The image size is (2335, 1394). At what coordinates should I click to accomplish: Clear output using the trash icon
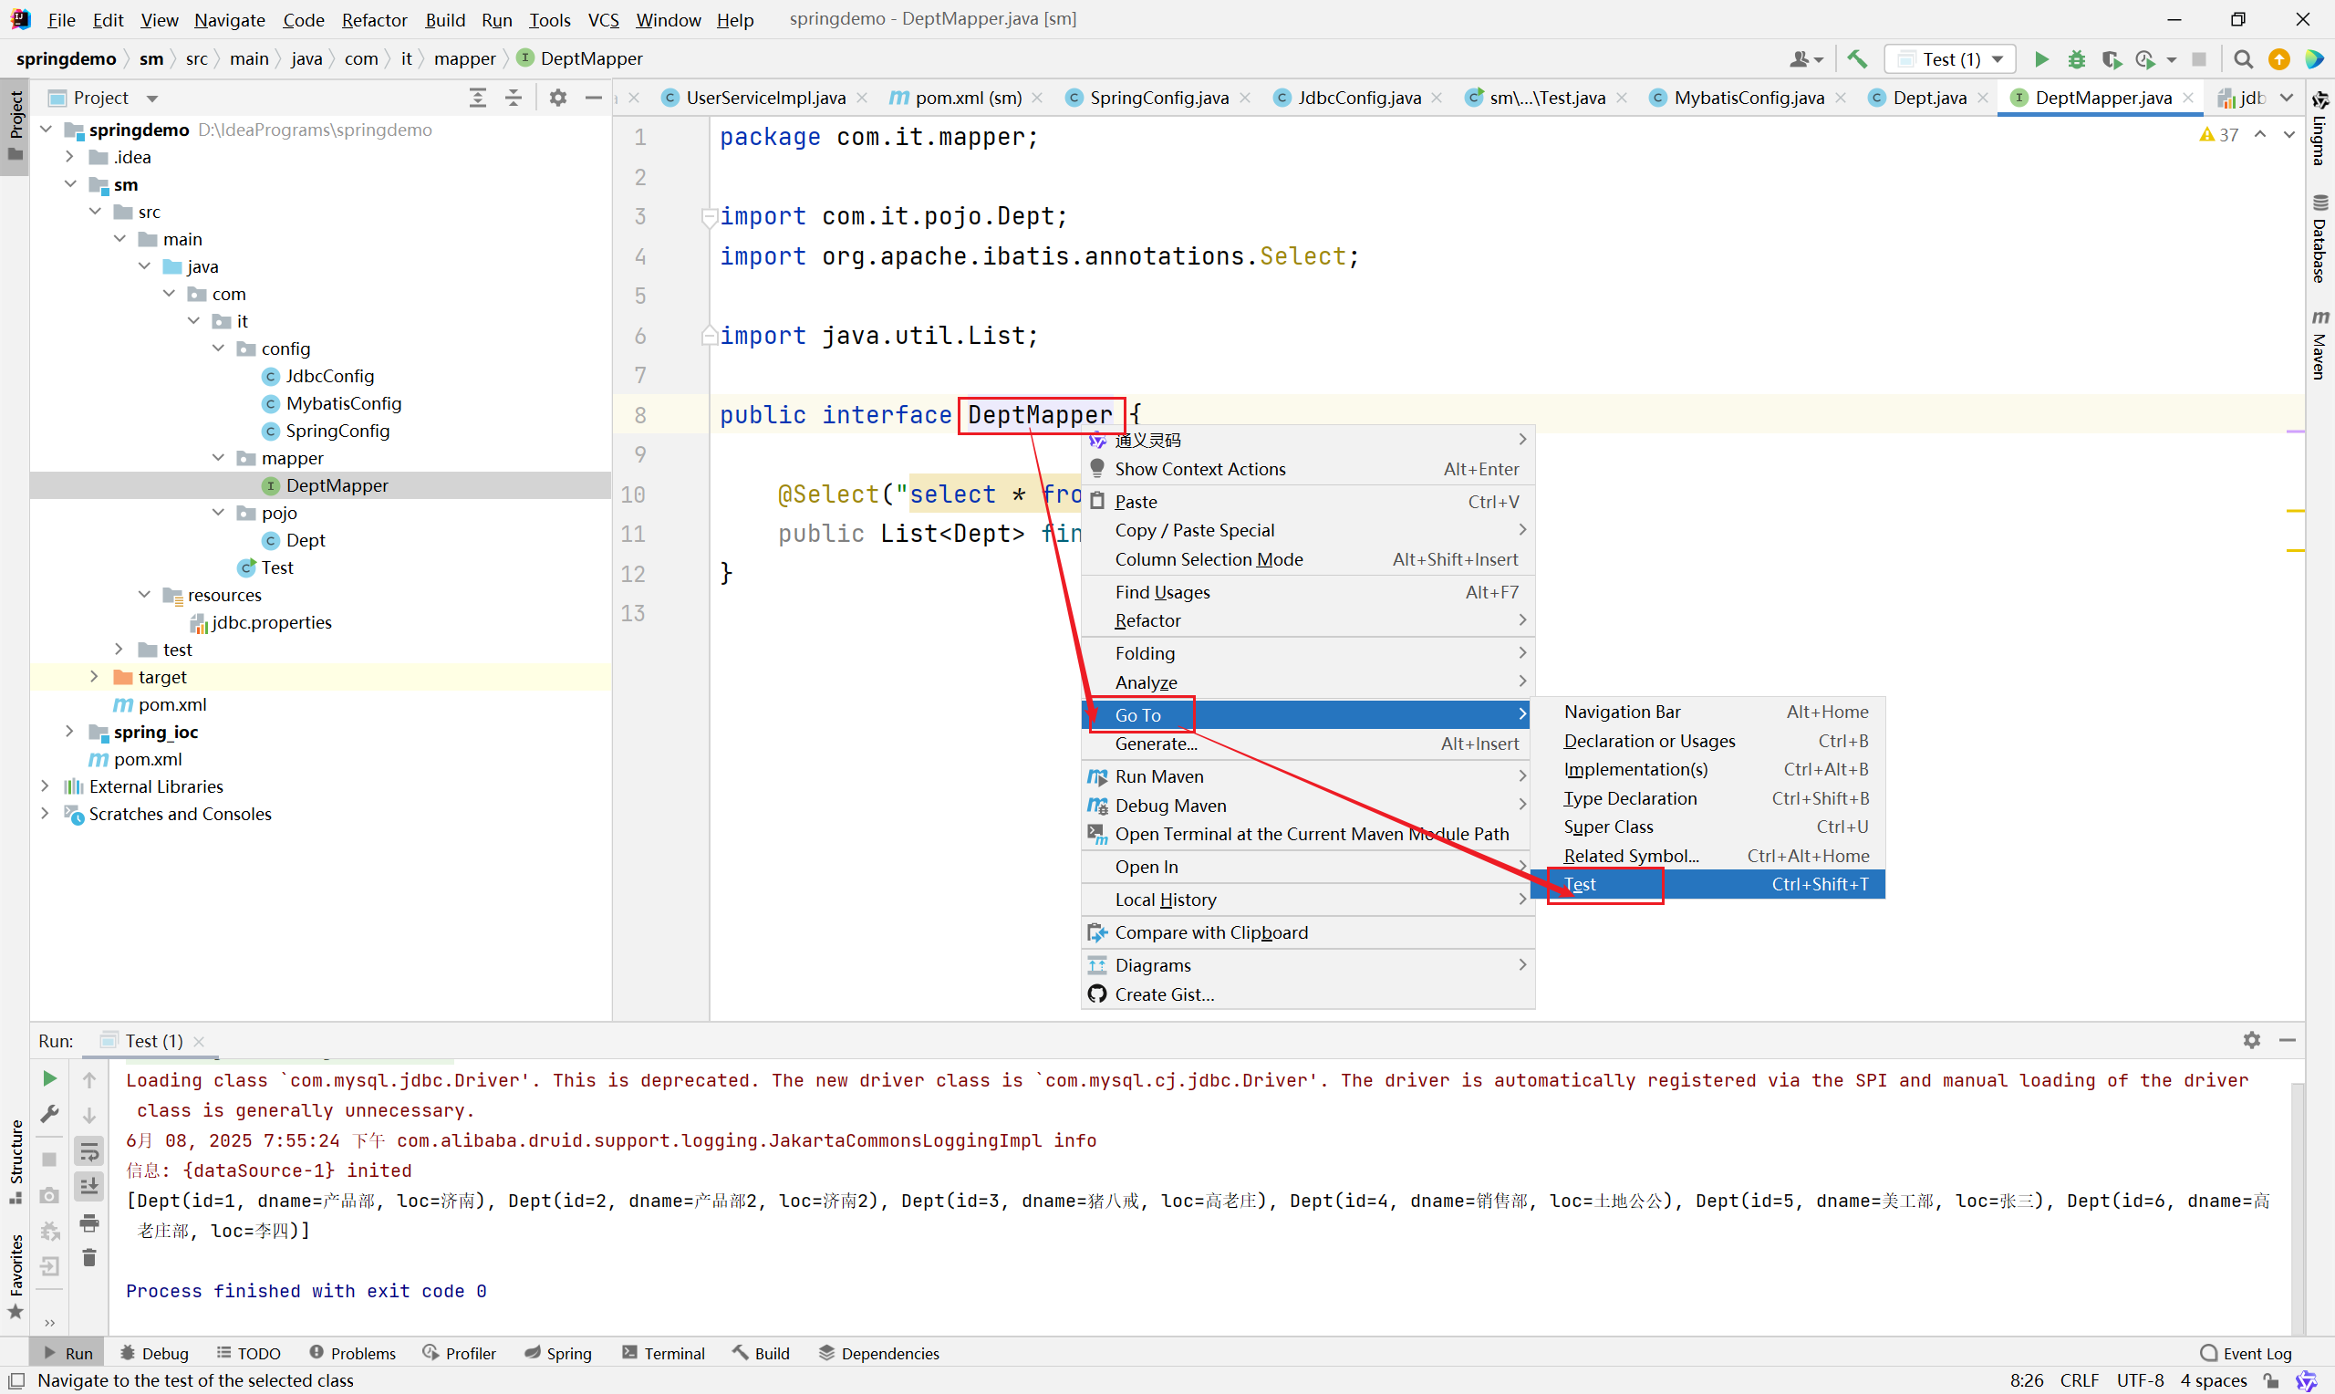[x=89, y=1258]
